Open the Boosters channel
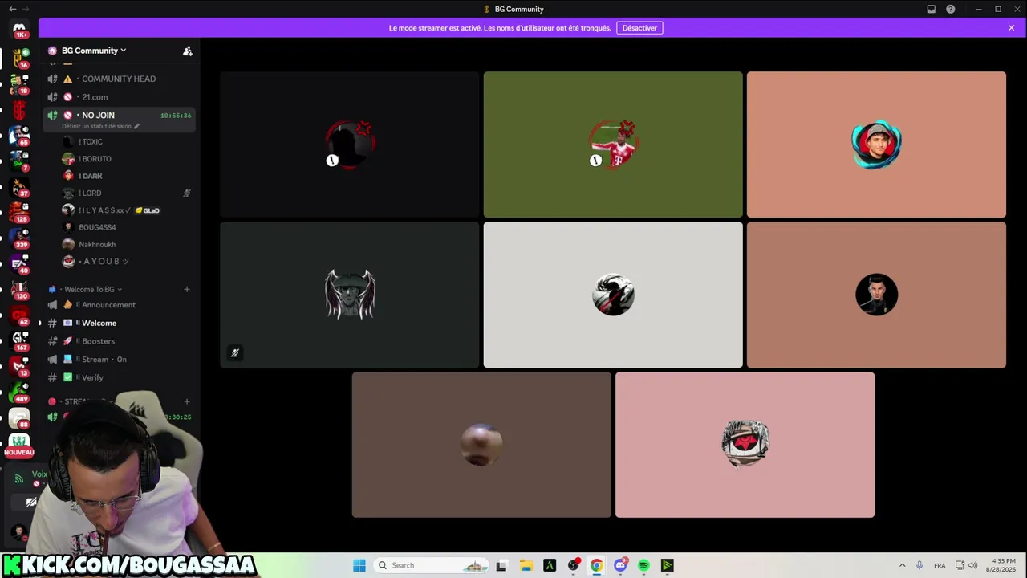The image size is (1027, 578). [119, 341]
